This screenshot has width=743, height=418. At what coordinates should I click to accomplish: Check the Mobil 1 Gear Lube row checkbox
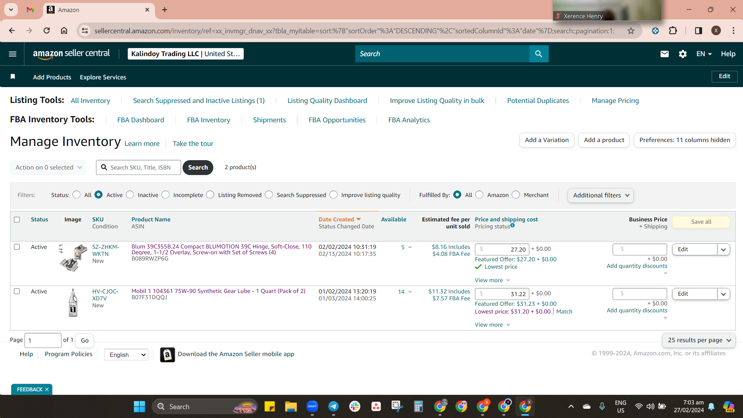(x=17, y=291)
